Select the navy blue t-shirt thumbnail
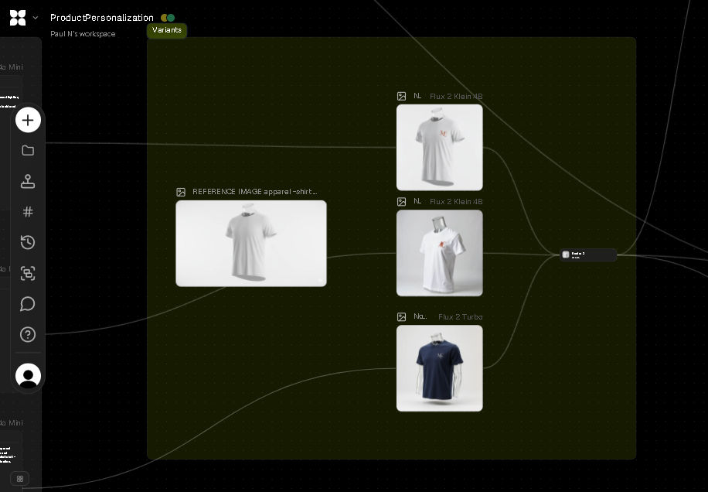This screenshot has height=492, width=708. (x=439, y=368)
